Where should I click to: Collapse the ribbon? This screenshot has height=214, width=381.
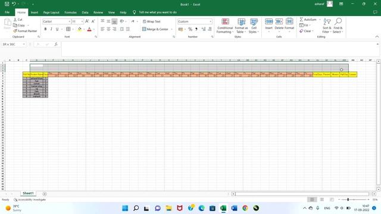pos(377,37)
